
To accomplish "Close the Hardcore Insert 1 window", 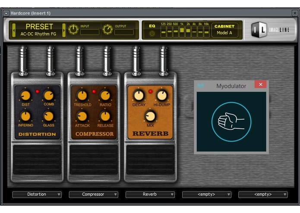I will pyautogui.click(x=295, y=13).
